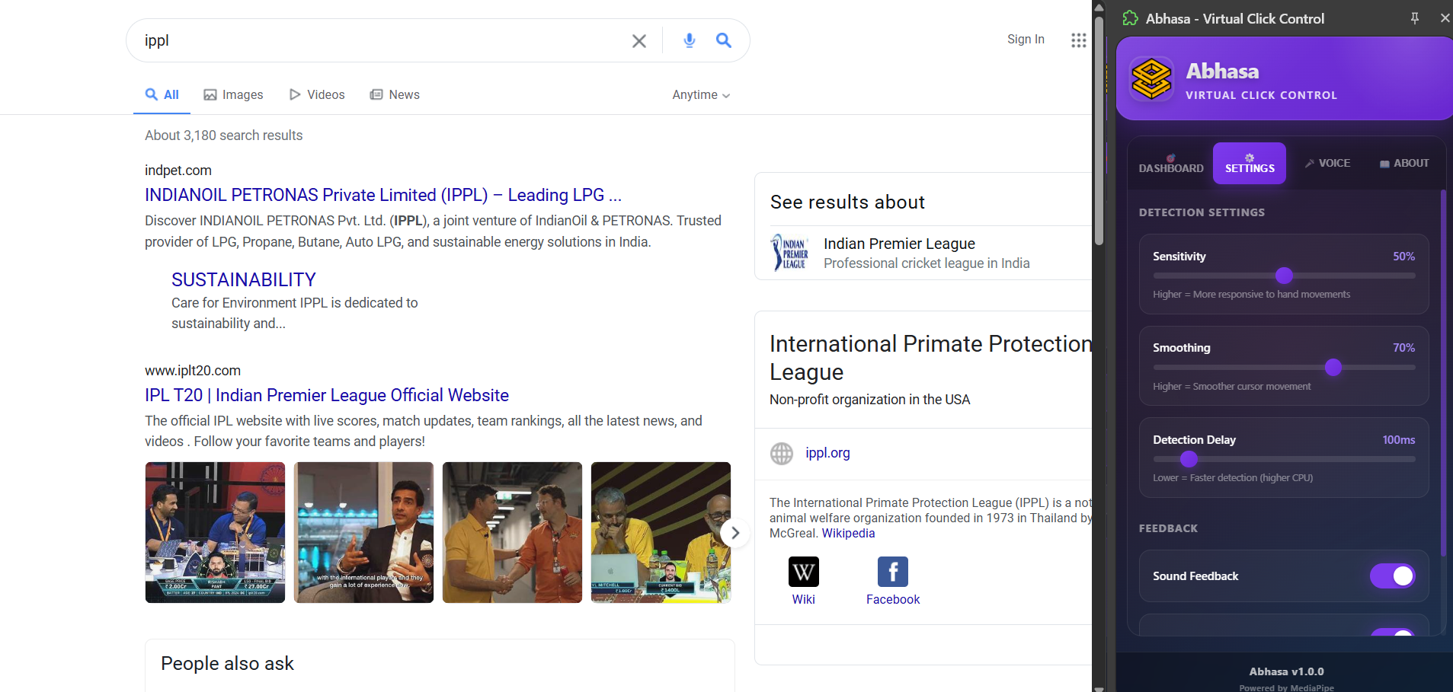
Task: Click the Sensitivity 50% value
Action: [1403, 257]
